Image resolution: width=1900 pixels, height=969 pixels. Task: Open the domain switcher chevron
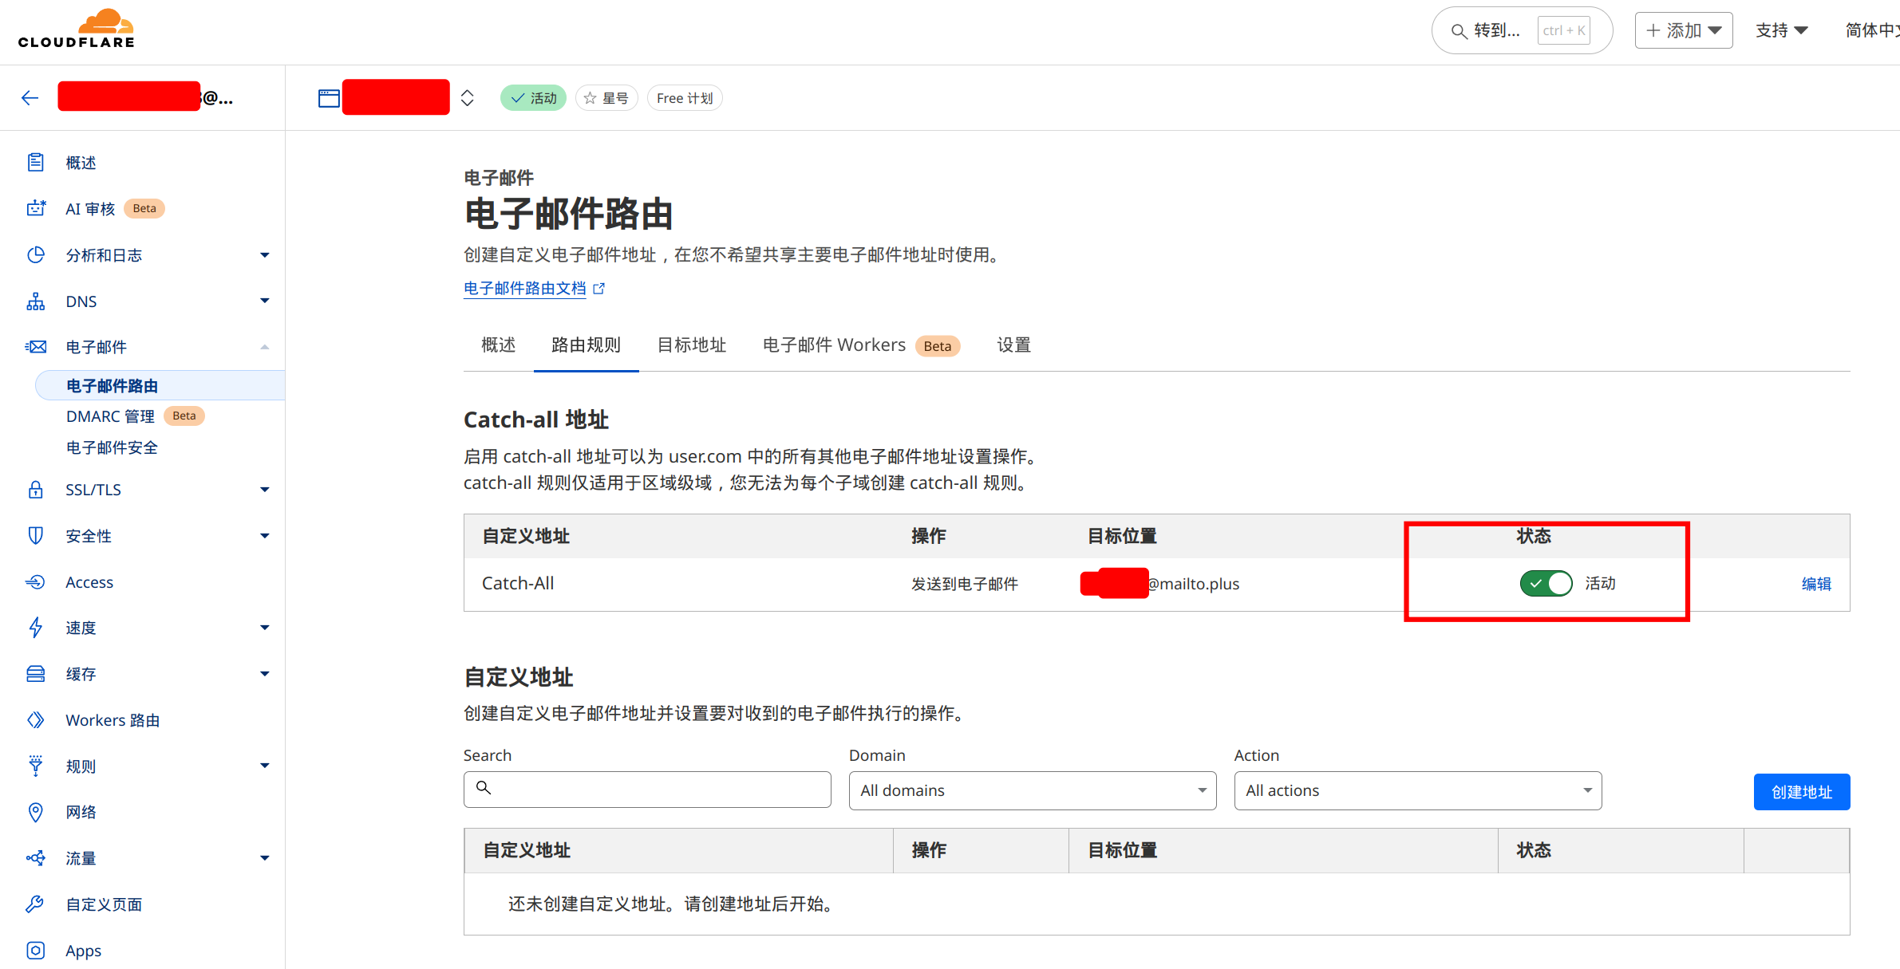click(468, 98)
